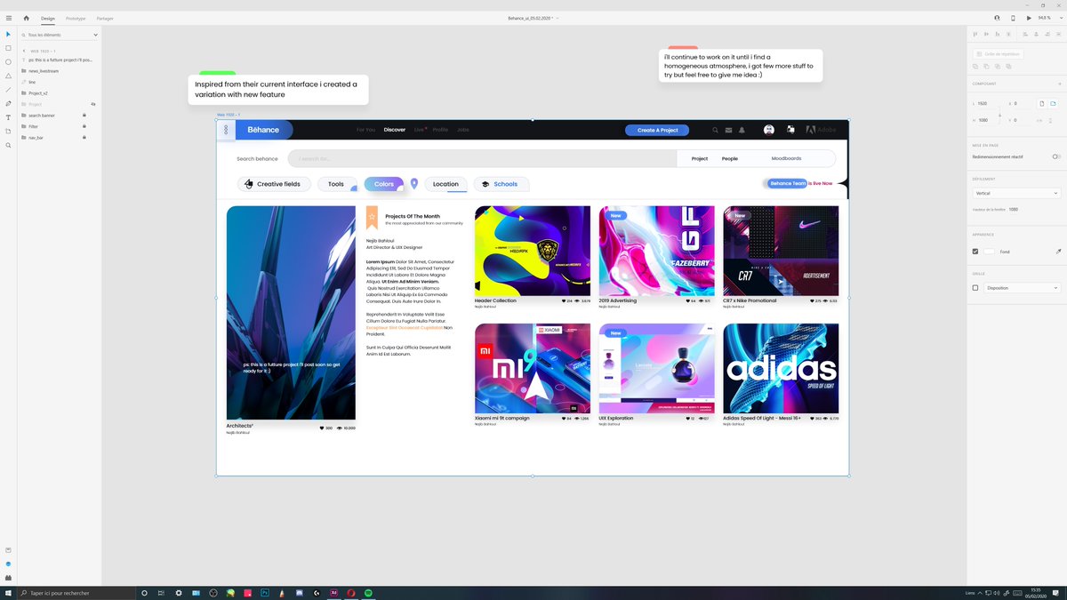
Task: Select the Select arrow tool
Action: click(x=8, y=34)
